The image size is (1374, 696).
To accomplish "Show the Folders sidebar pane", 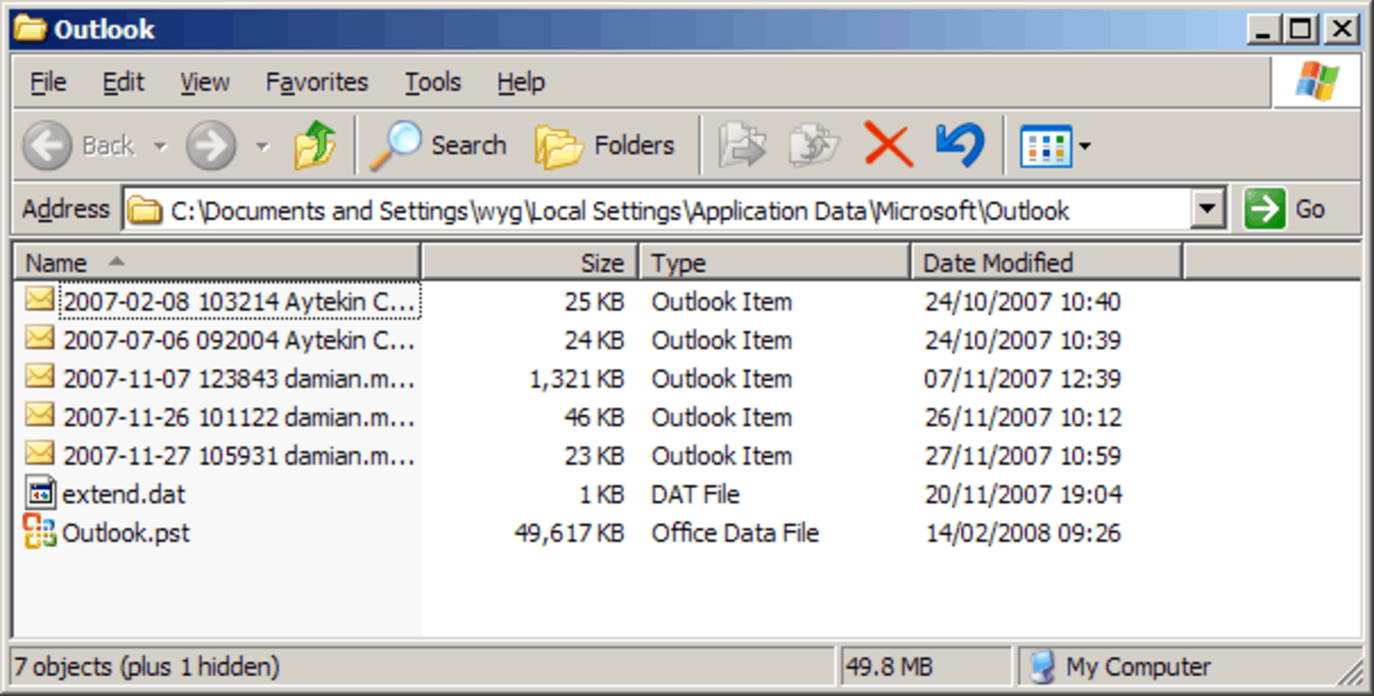I will (x=603, y=144).
